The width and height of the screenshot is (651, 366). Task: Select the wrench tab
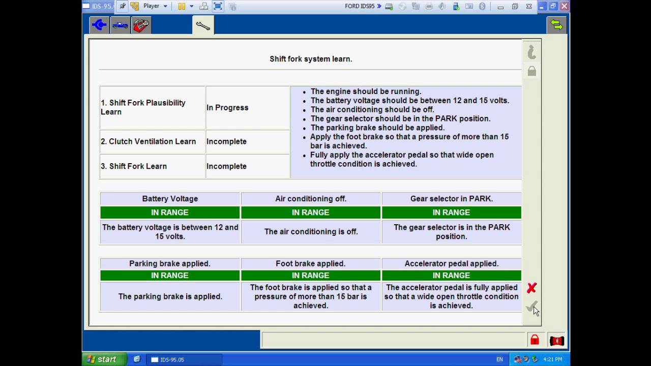tap(203, 25)
